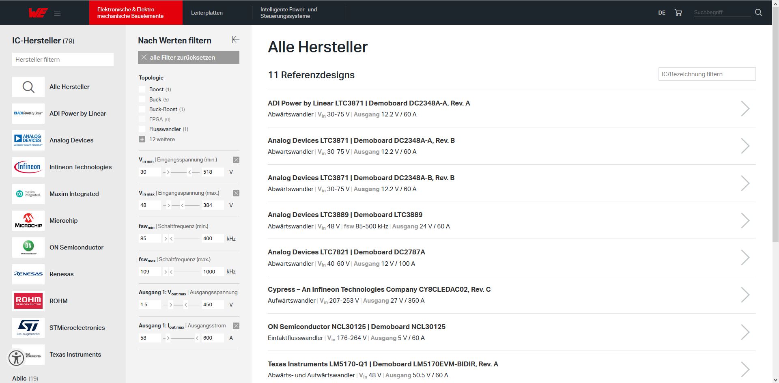Open Analog Devices LTC3871 DC2348A-A Rev. B
Image resolution: width=779 pixels, height=383 pixels.
(361, 140)
